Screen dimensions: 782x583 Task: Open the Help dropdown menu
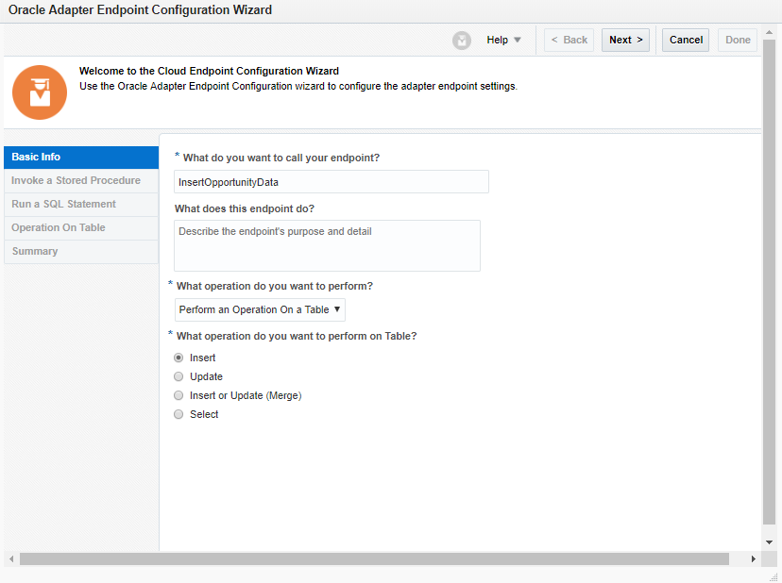click(x=503, y=41)
